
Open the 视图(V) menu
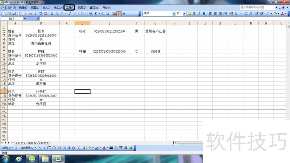[35, 8]
